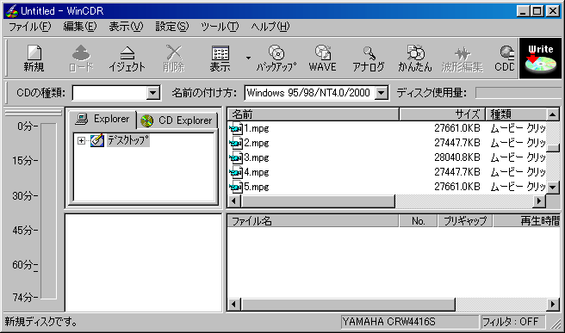565x333 pixels.
Task: Expand the デスクトップ tree node
Action: coord(82,141)
